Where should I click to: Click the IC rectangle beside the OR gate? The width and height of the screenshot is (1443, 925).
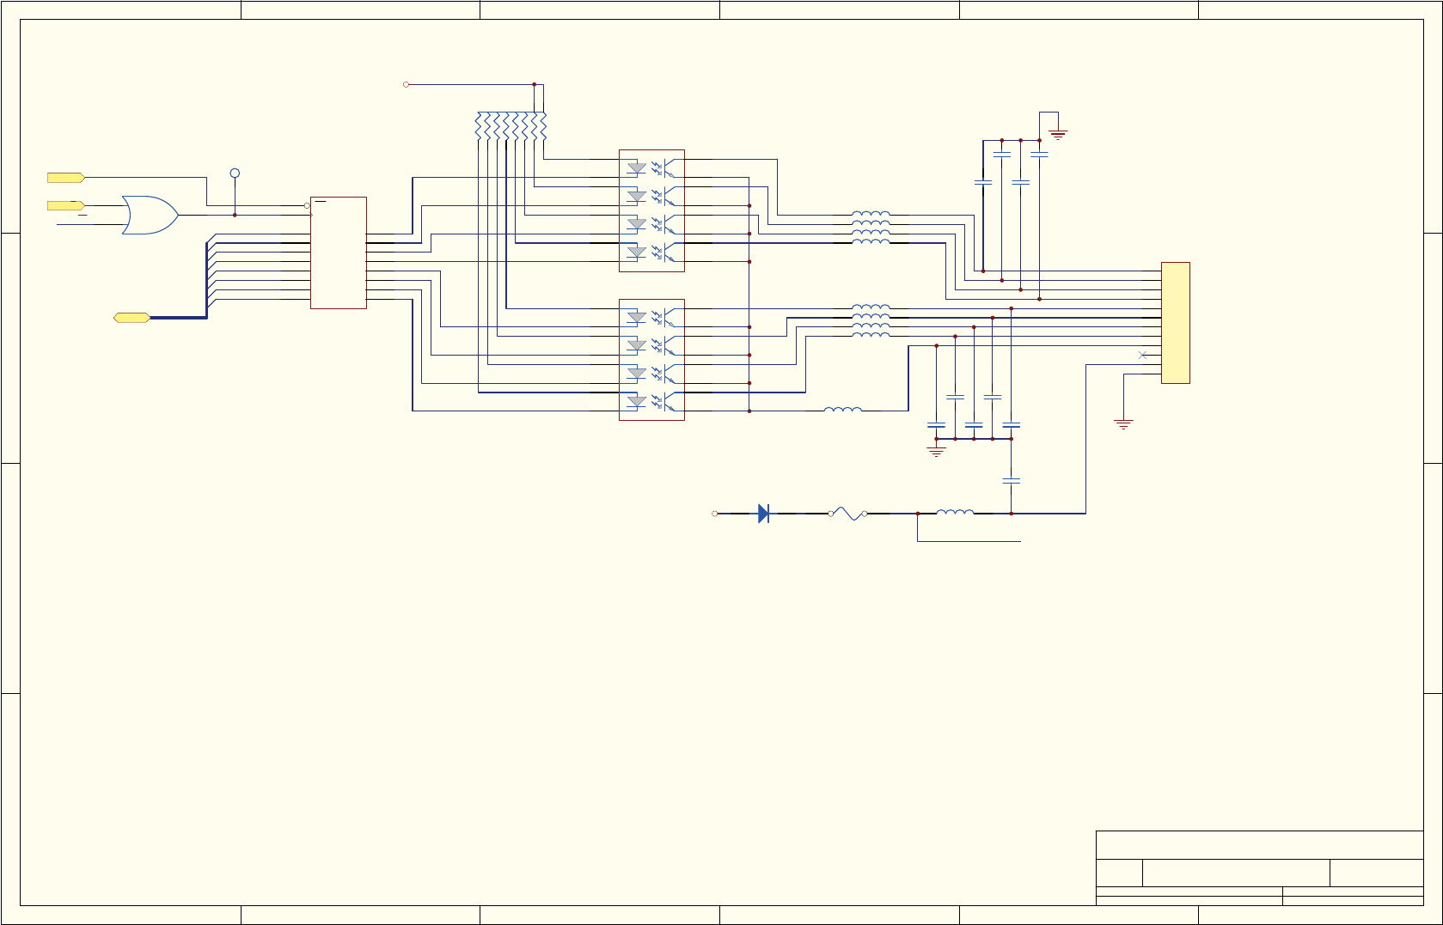(x=338, y=253)
